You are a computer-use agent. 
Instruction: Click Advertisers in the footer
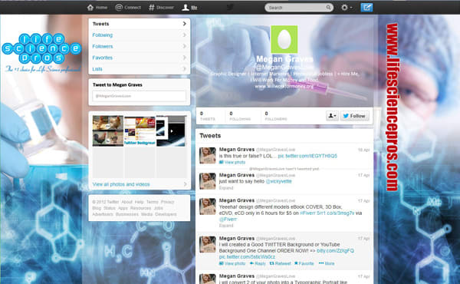click(103, 214)
